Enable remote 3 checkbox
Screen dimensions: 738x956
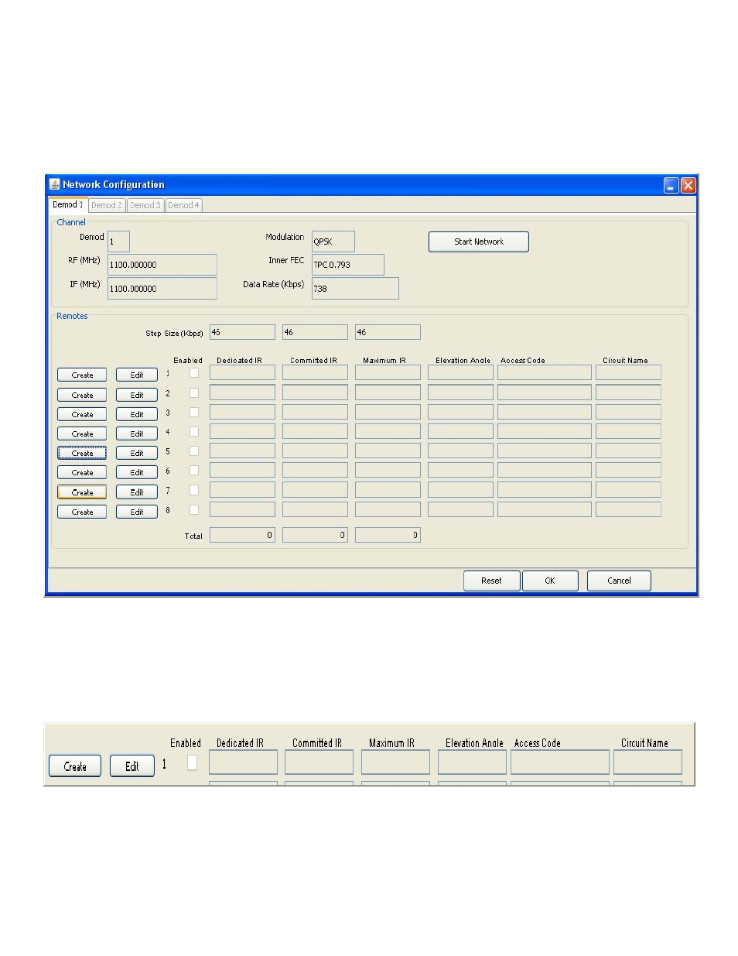[x=194, y=413]
